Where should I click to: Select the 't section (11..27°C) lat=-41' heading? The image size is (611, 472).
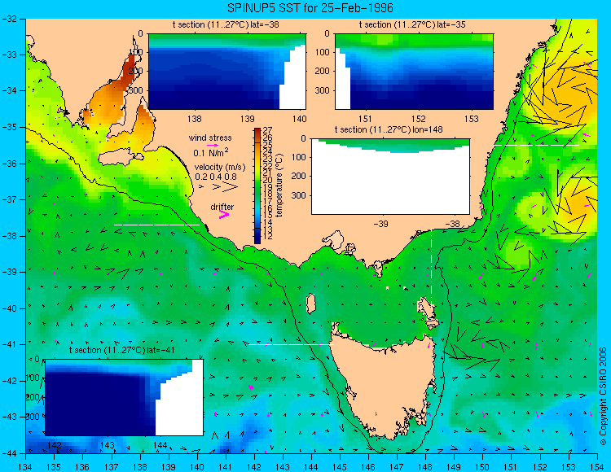click(121, 350)
